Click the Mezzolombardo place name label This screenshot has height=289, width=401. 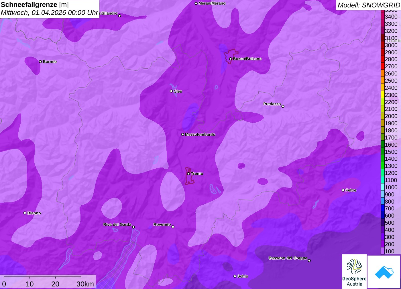click(x=200, y=134)
